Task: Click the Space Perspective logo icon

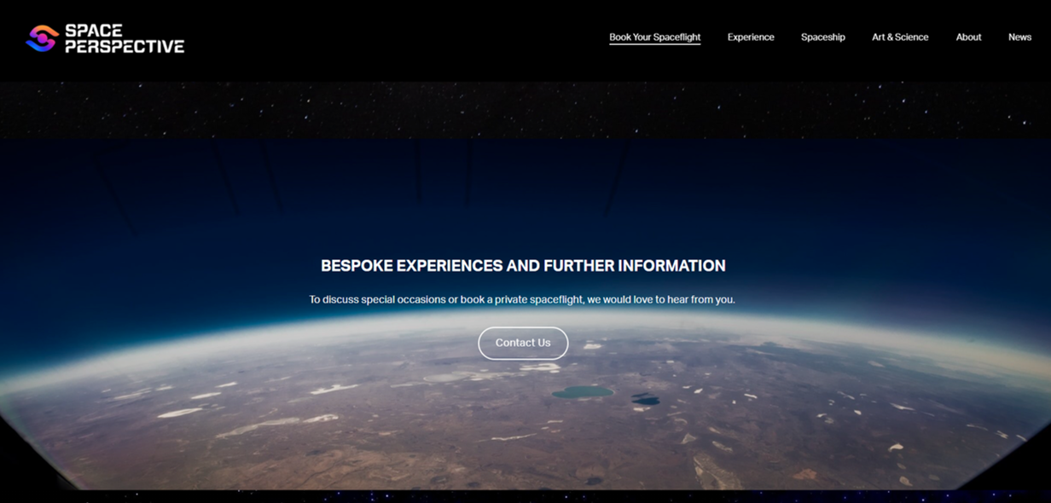Action: pos(42,38)
